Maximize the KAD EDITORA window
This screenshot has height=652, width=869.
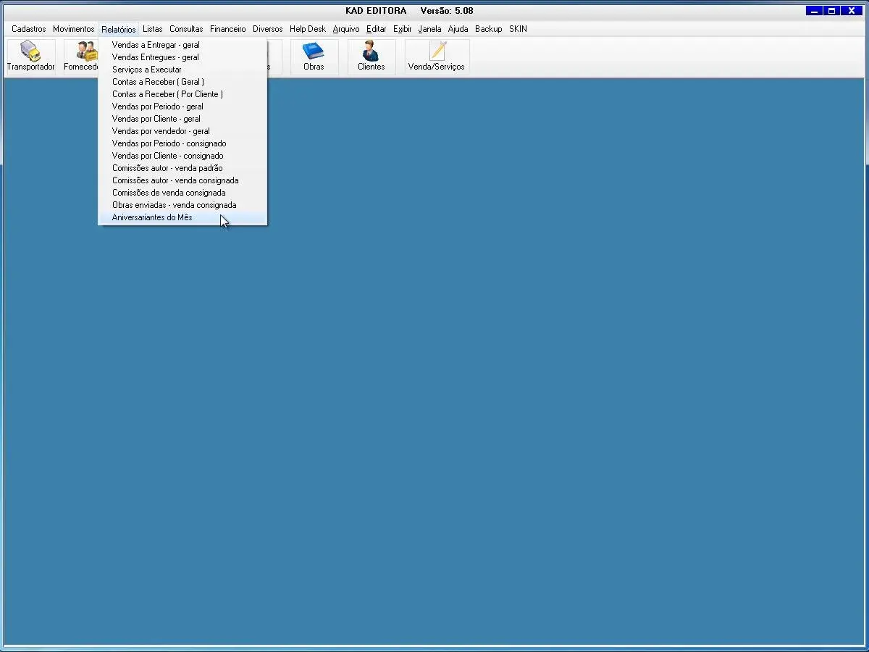832,10
